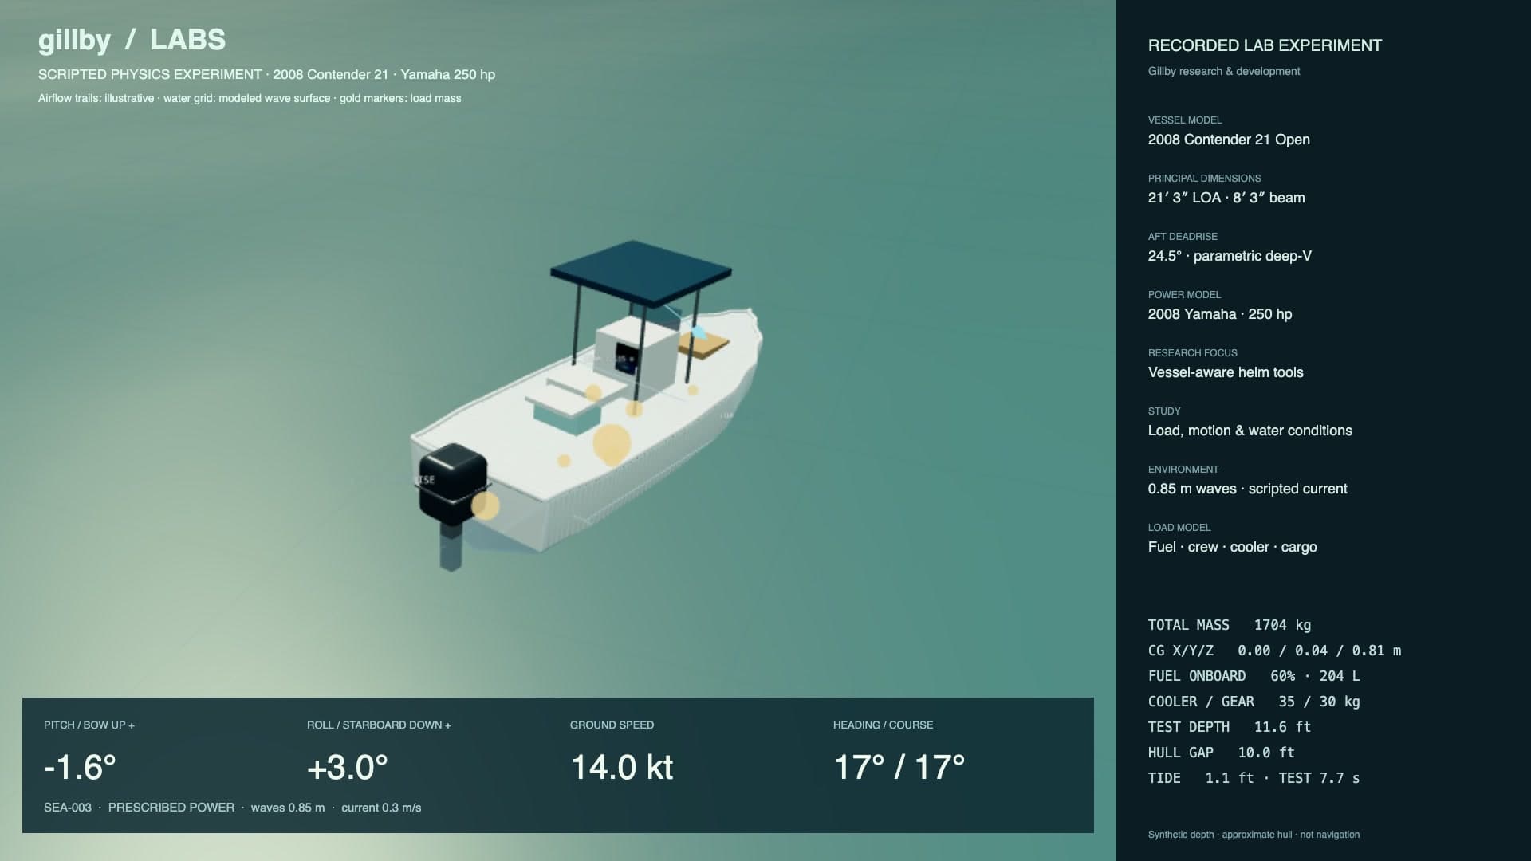Click the cyan marker near the bow

[x=699, y=332]
